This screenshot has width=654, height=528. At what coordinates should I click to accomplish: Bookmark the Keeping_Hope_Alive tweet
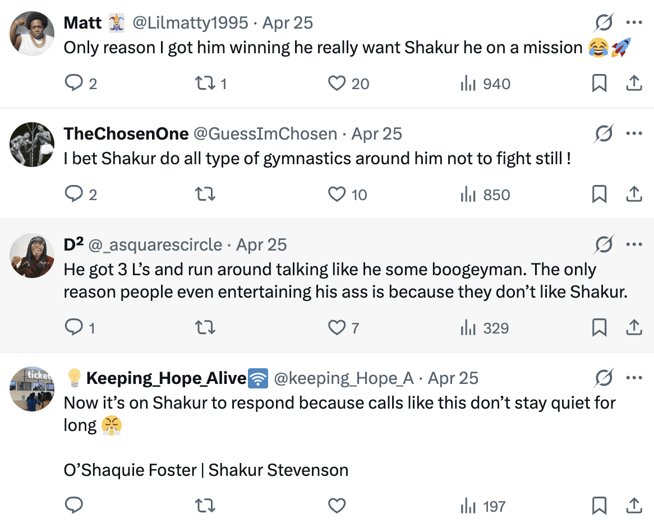pyautogui.click(x=599, y=506)
